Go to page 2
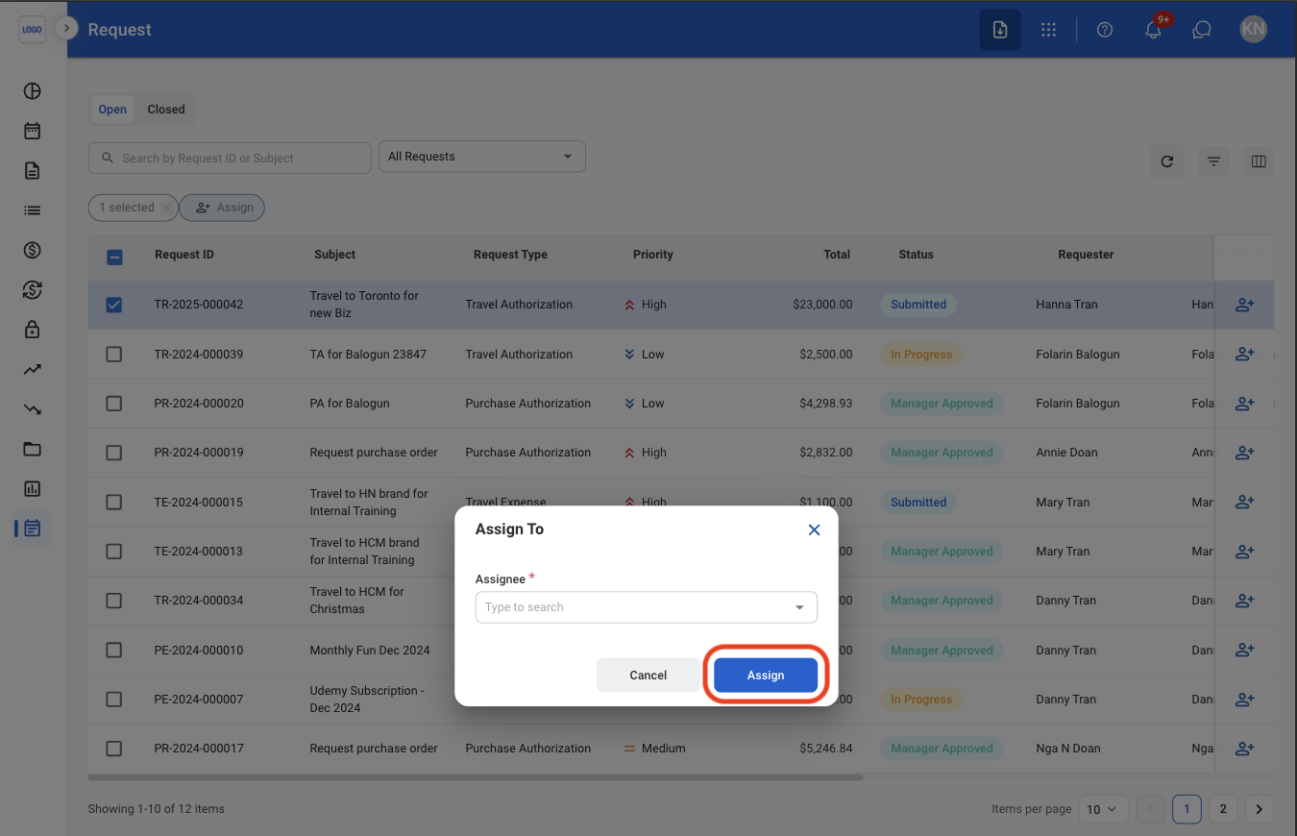Image resolution: width=1297 pixels, height=836 pixels. [1222, 809]
